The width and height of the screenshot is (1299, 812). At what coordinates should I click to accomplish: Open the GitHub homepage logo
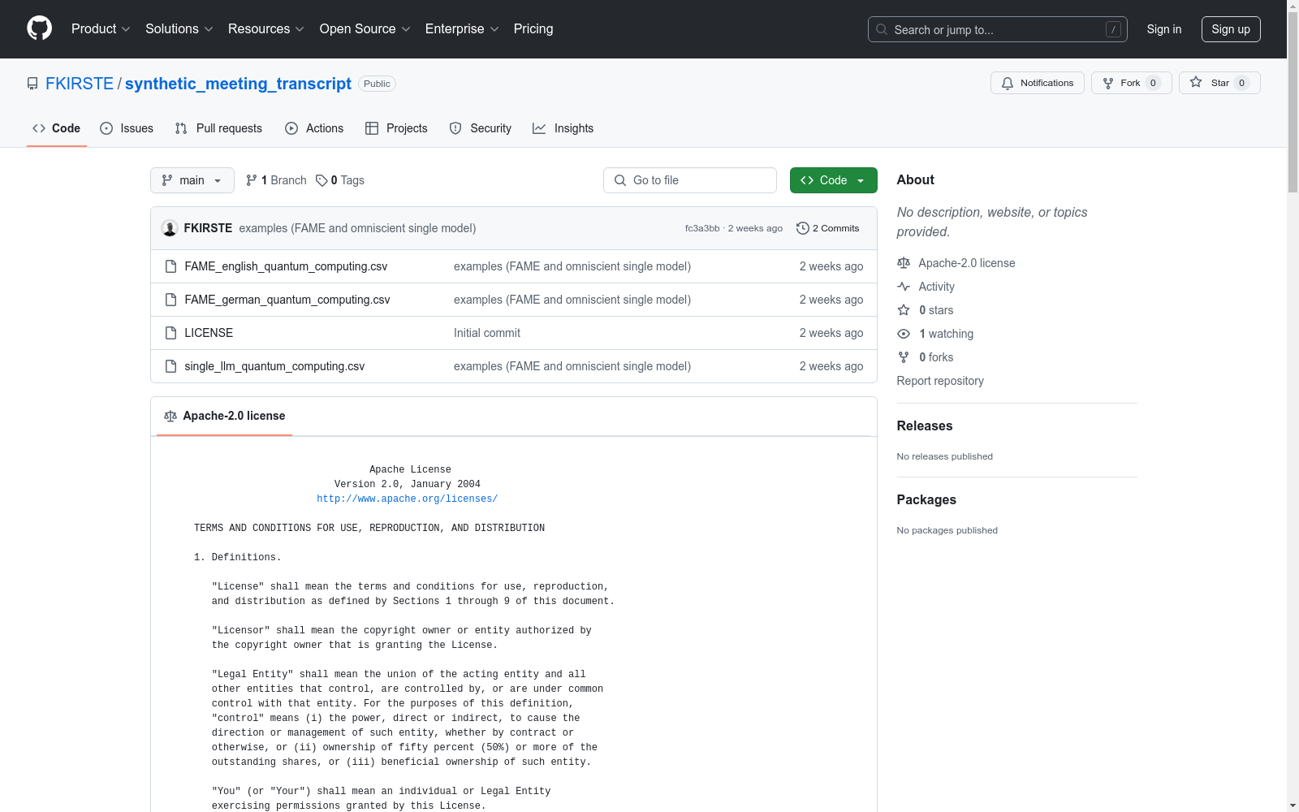pyautogui.click(x=39, y=28)
